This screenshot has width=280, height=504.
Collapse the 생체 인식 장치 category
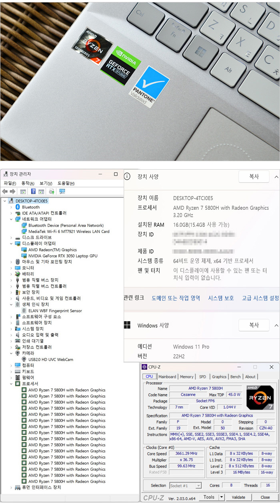click(11, 304)
